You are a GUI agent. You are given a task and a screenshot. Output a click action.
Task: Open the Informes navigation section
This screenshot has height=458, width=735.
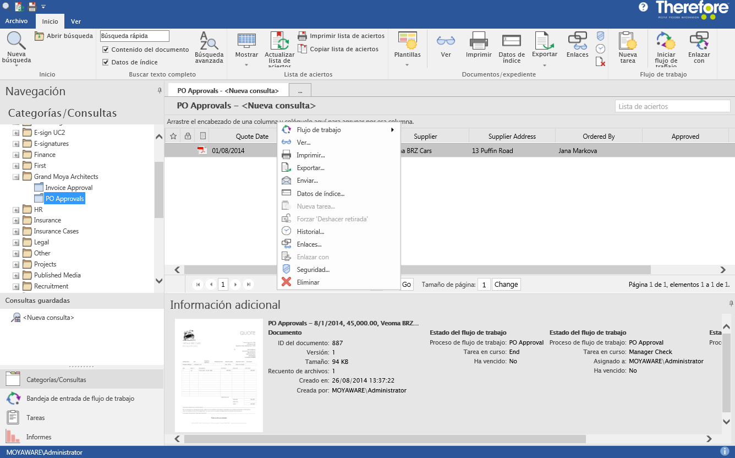point(82,437)
